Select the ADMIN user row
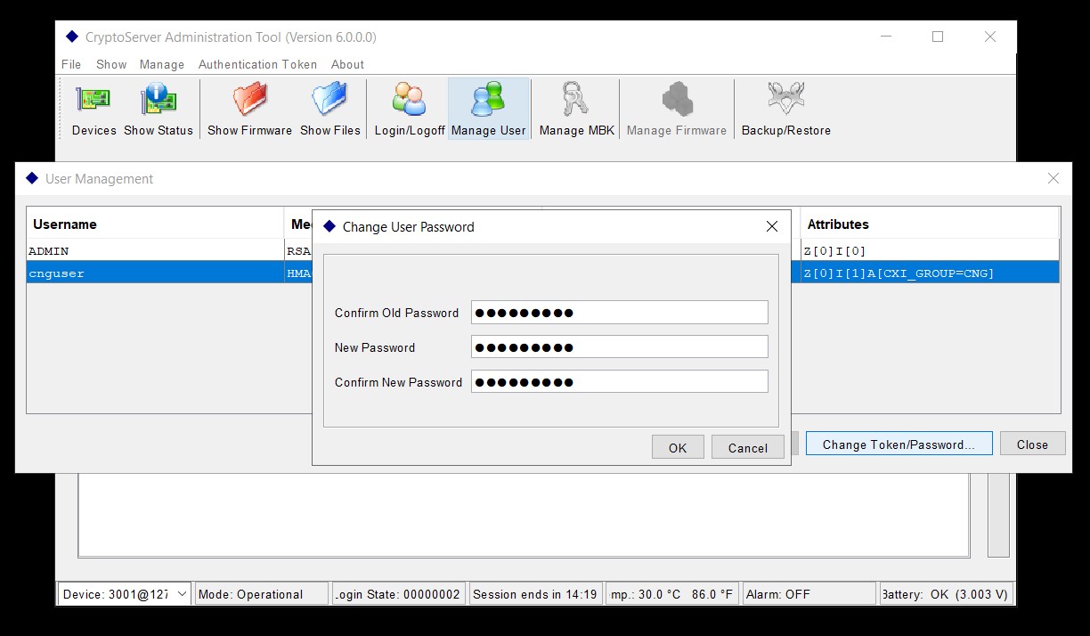The image size is (1090, 636). pos(543,250)
